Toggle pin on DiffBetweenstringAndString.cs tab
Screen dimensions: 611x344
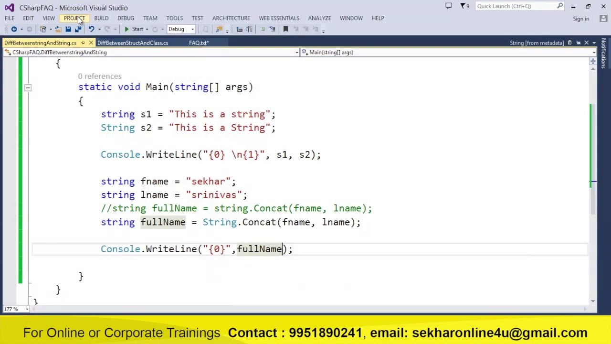83,43
